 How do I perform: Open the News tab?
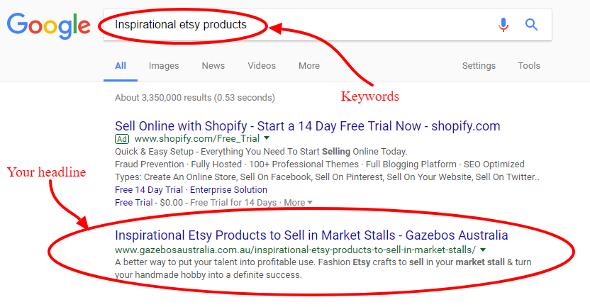click(213, 66)
